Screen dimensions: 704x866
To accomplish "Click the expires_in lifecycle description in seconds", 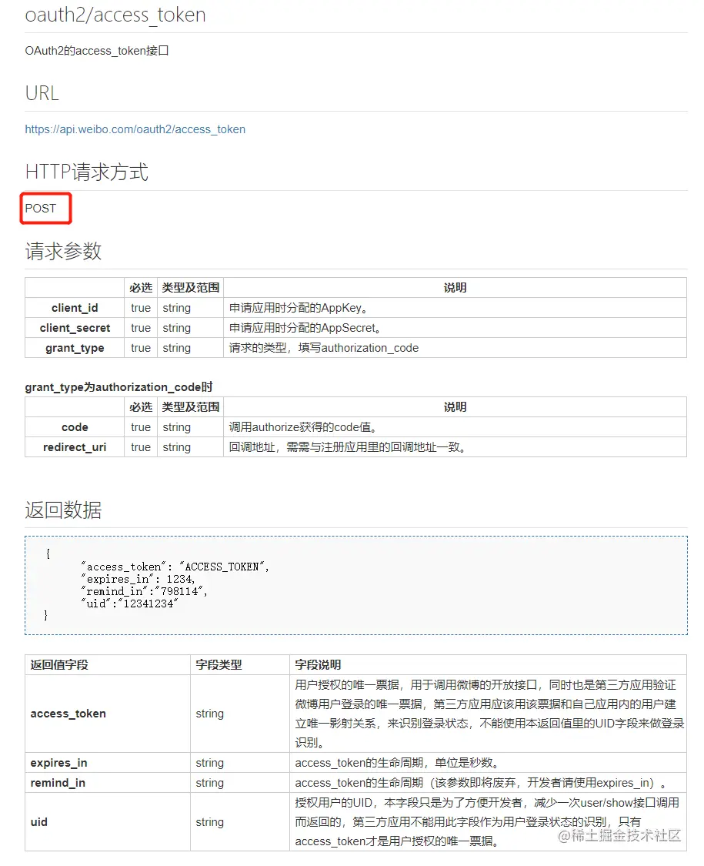I will pyautogui.click(x=398, y=762).
